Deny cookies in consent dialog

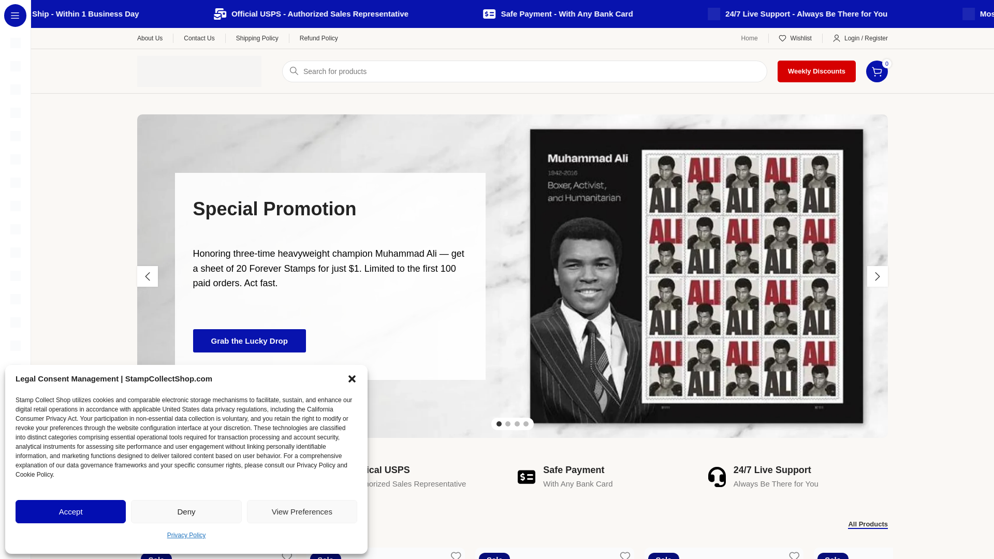point(186,511)
